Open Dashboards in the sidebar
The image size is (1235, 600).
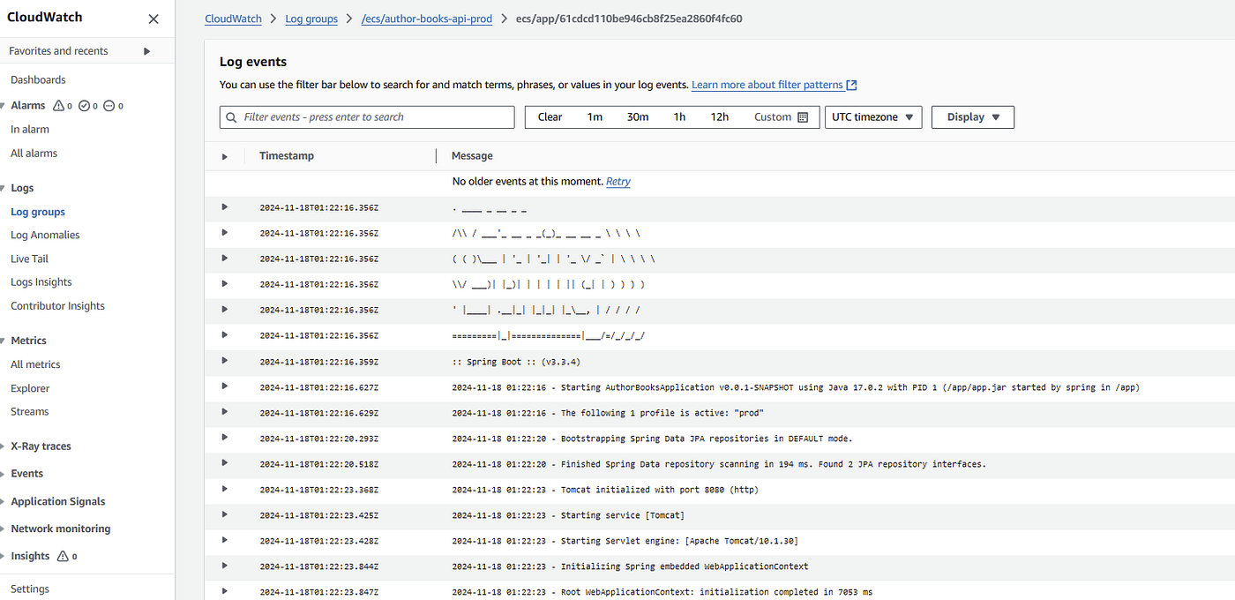pos(38,80)
